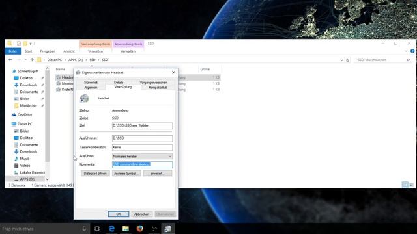Screen dimensions: 417x234
Task: Open the Freigeben ribbon tab
Action: pyautogui.click(x=48, y=51)
